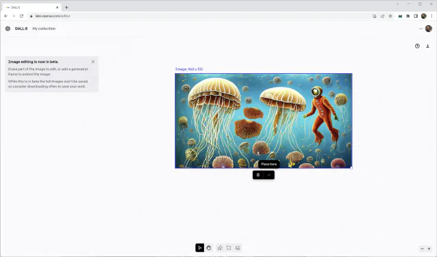Open a new browser tab

(66, 8)
